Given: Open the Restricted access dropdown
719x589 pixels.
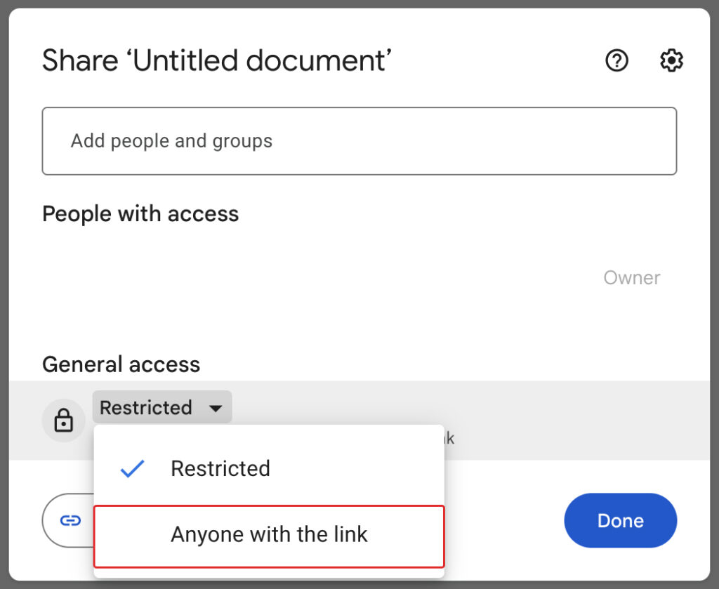Looking at the screenshot, I should point(161,407).
